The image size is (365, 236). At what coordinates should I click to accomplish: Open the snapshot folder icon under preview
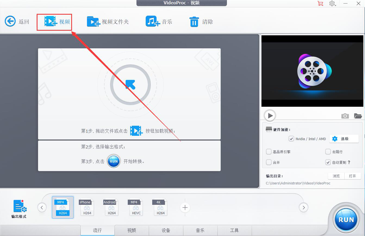(358, 116)
